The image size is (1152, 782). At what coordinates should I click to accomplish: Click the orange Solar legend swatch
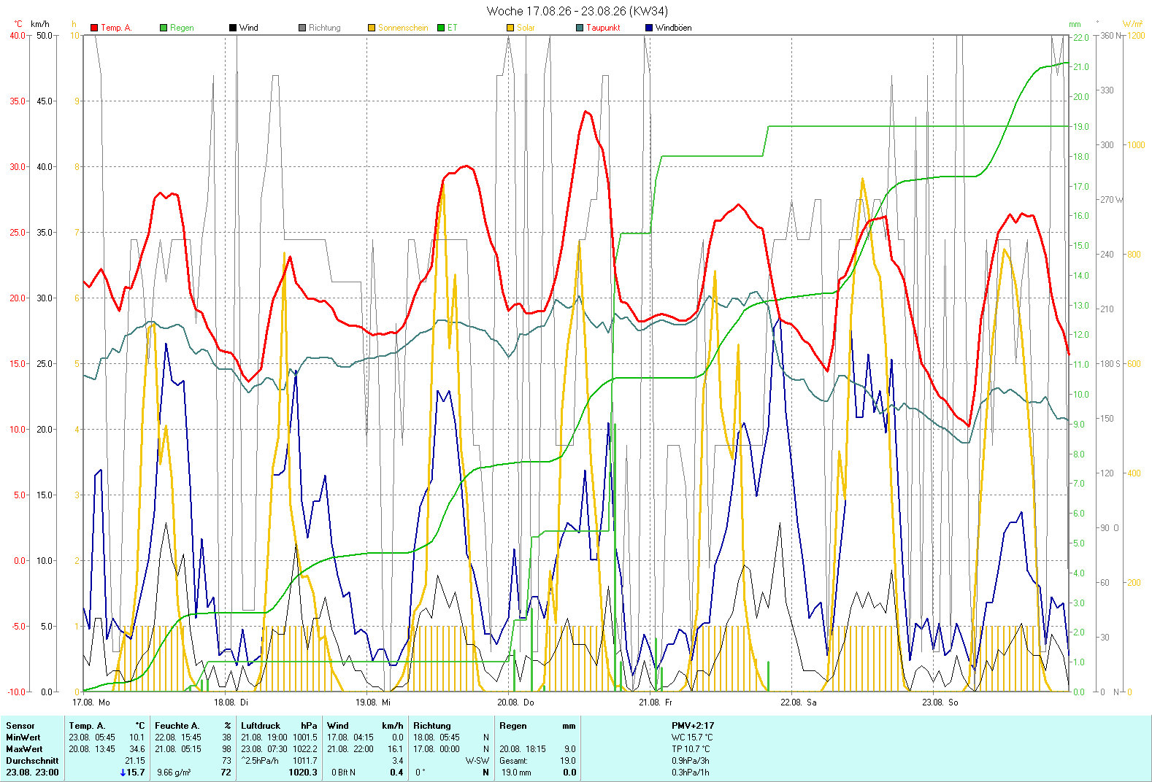(x=510, y=28)
